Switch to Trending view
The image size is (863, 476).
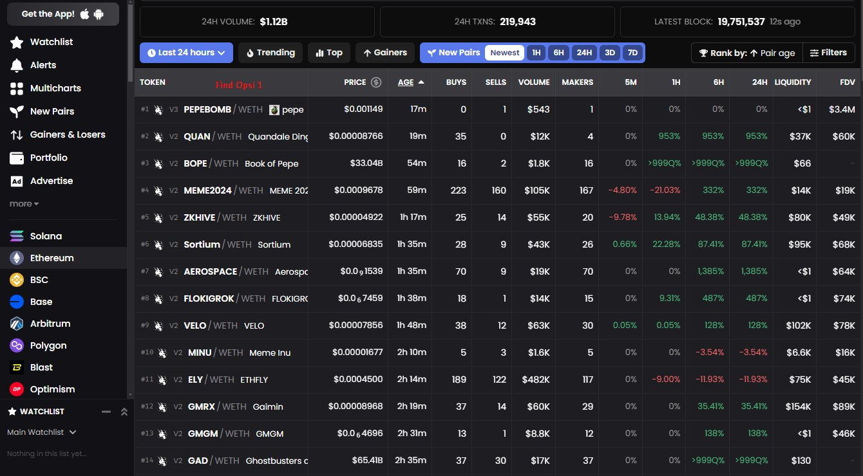click(x=270, y=53)
